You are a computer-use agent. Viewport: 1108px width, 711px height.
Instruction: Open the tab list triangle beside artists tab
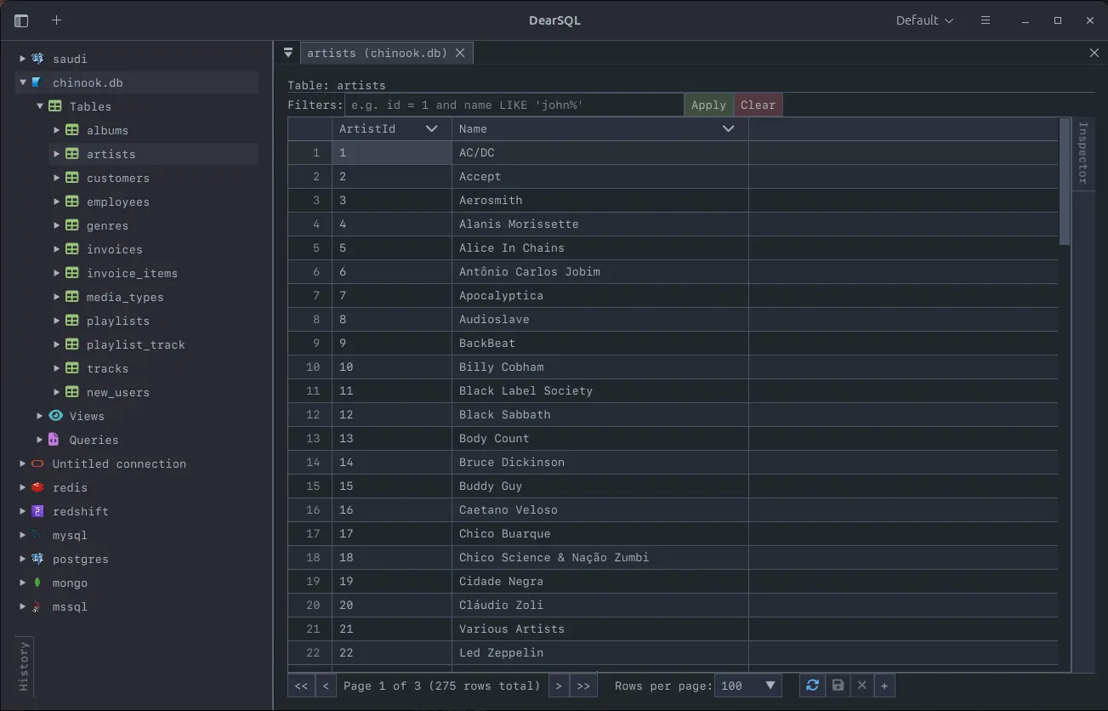click(288, 53)
